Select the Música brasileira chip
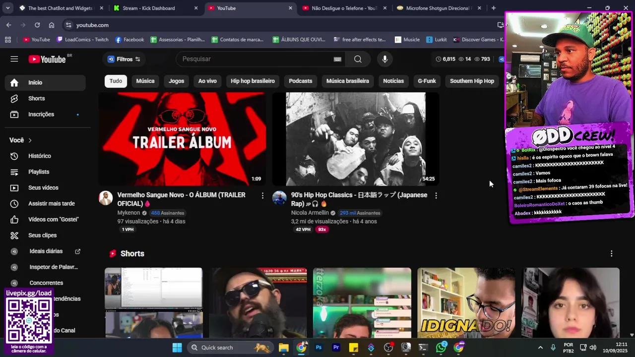Screen dimensions: 635x357 [348, 81]
